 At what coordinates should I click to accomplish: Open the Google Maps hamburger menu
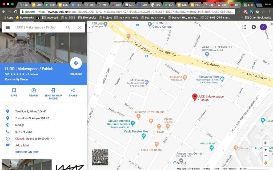[8, 27]
